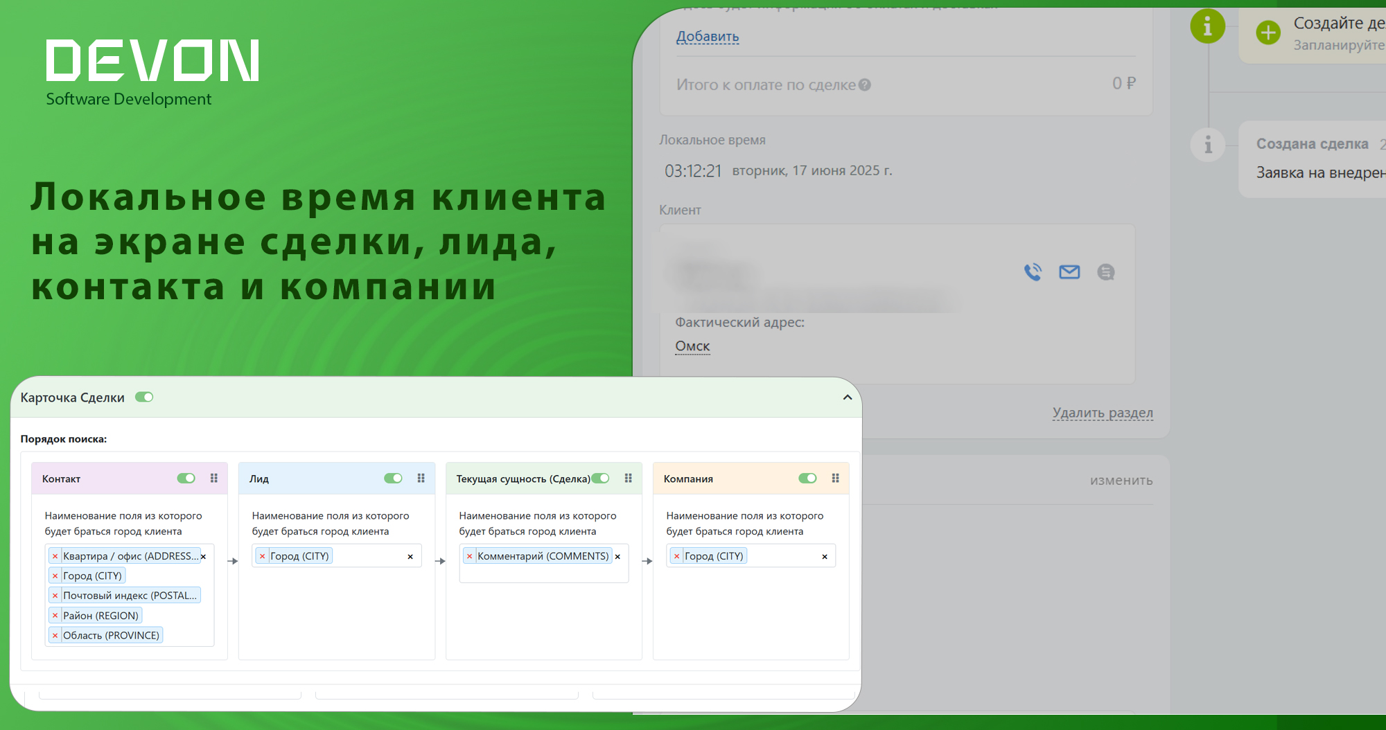Click the 'Компания' block header
This screenshot has width=1386, height=730.
click(x=751, y=478)
